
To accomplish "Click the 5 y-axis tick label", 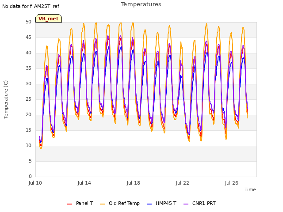I will pos(30,161).
